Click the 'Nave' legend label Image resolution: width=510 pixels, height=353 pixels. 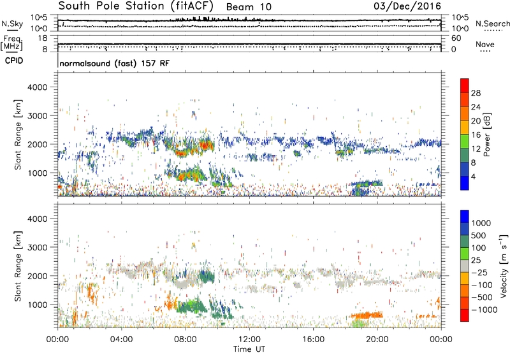click(485, 45)
